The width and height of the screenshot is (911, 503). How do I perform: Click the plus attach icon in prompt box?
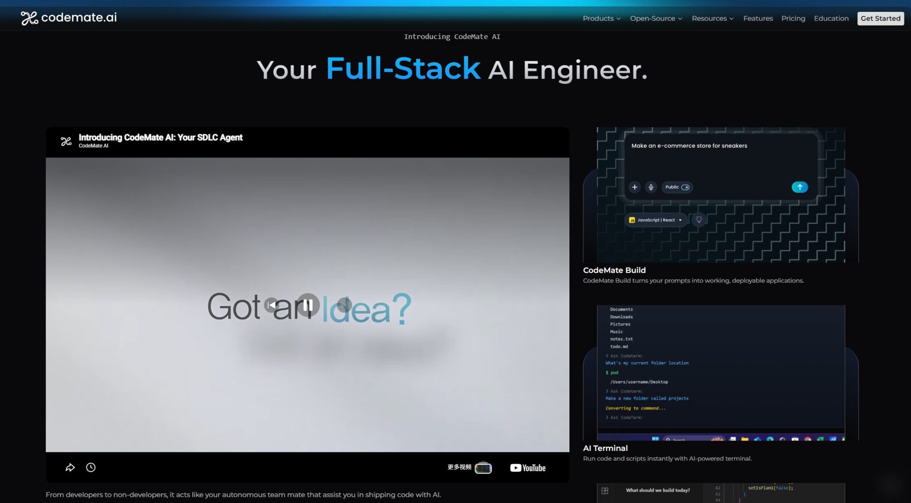point(634,187)
